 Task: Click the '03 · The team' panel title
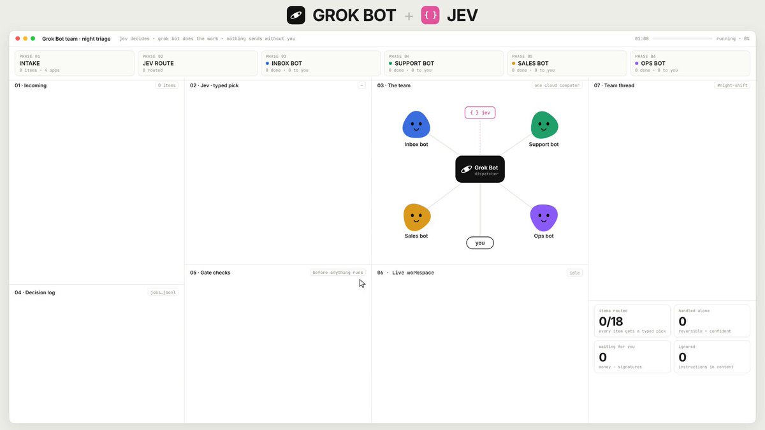coord(395,85)
